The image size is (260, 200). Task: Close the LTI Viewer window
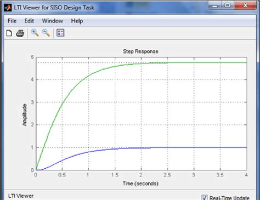pos(245,5)
